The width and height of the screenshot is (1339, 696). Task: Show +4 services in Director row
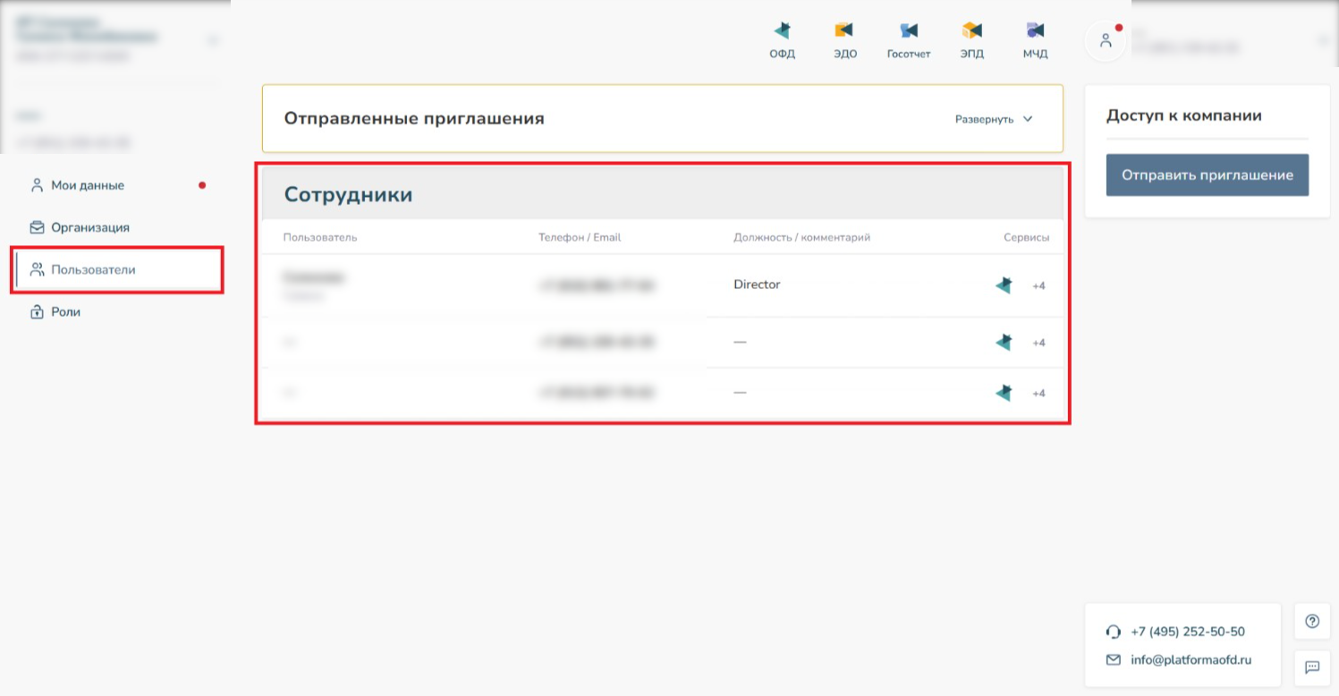1038,286
